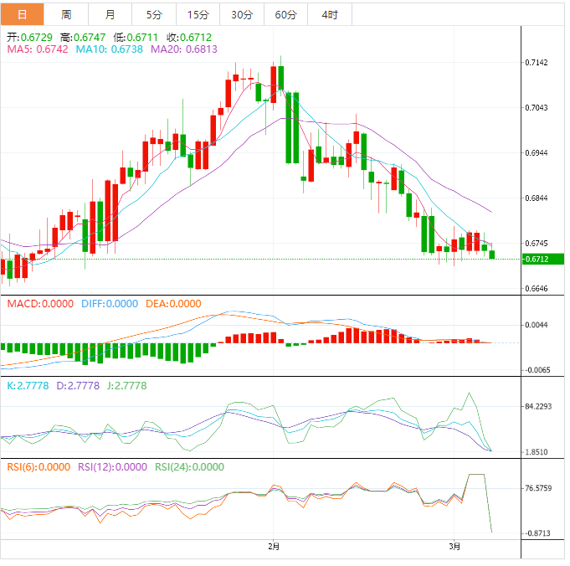
Task: Select the 30分 timeframe tab
Action: 241,14
